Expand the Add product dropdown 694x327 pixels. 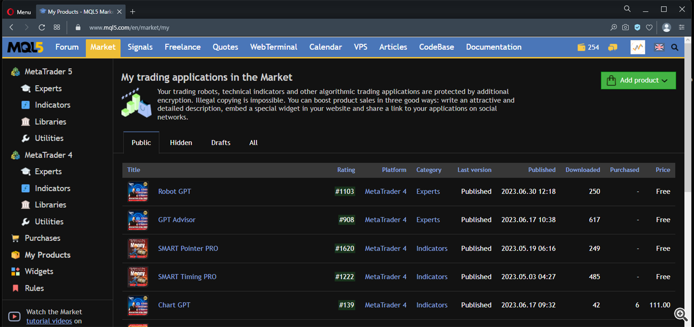[x=638, y=80]
